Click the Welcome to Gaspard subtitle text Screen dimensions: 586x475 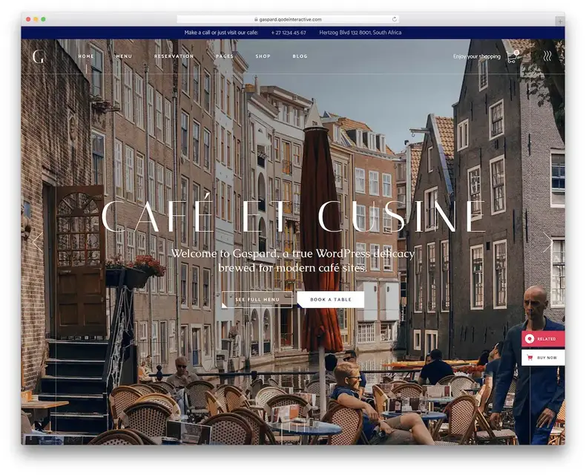pyautogui.click(x=293, y=261)
